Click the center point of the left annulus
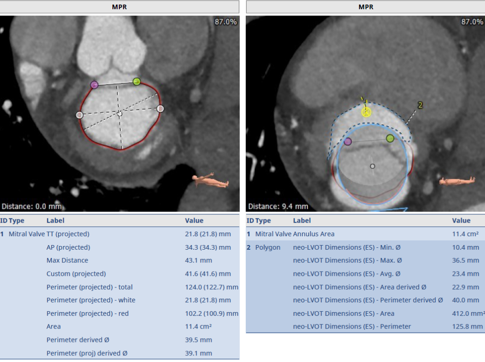Viewport: 485px width, 362px height. coord(120,114)
